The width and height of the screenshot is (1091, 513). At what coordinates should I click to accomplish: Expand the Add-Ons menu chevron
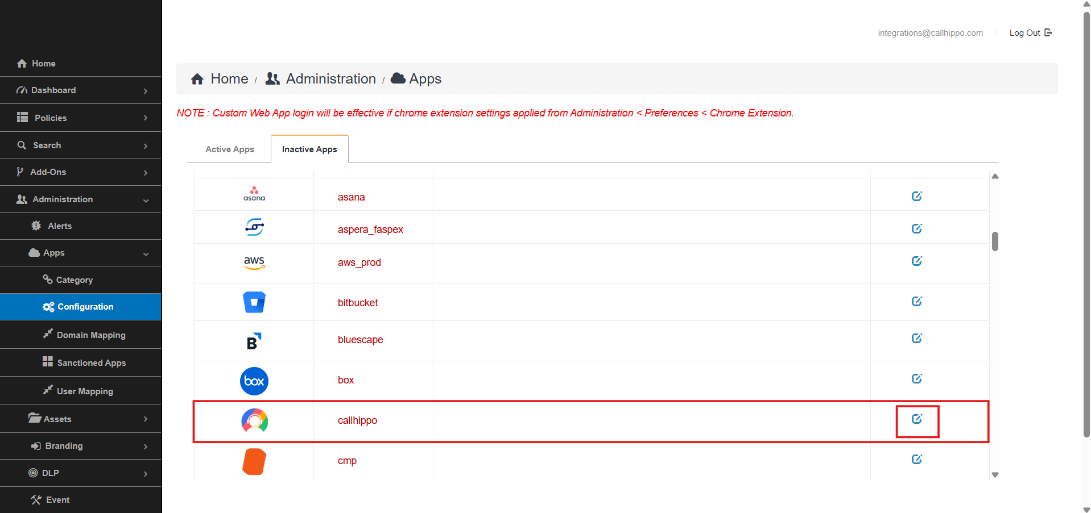tap(146, 173)
